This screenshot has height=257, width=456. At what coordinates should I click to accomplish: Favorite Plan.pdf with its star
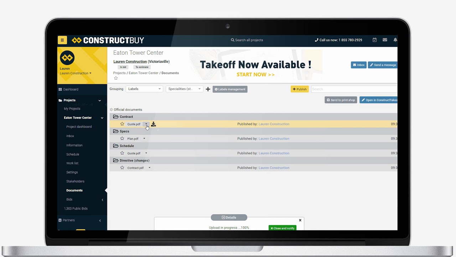pos(122,138)
